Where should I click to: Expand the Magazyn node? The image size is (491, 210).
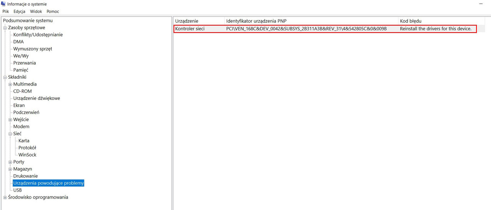10,169
